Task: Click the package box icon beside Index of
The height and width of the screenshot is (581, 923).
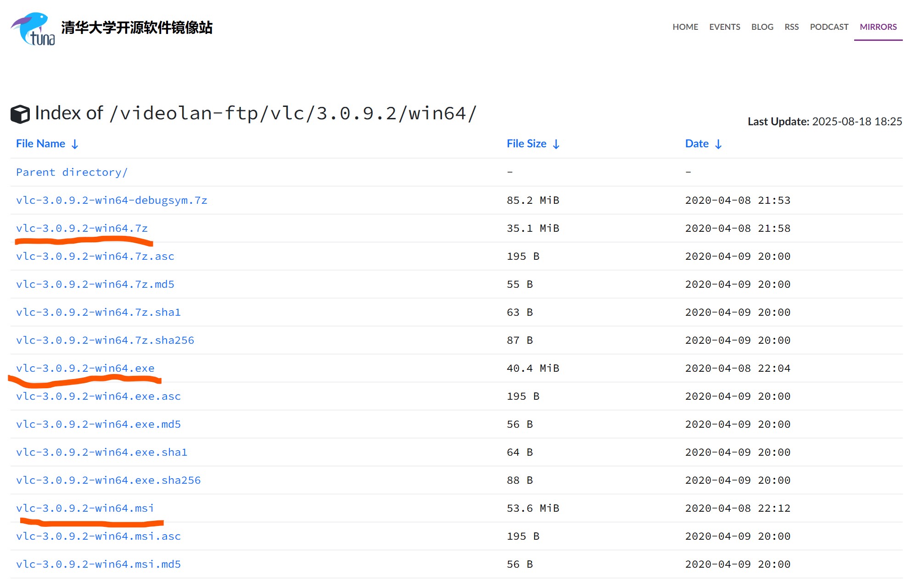Action: pyautogui.click(x=20, y=114)
